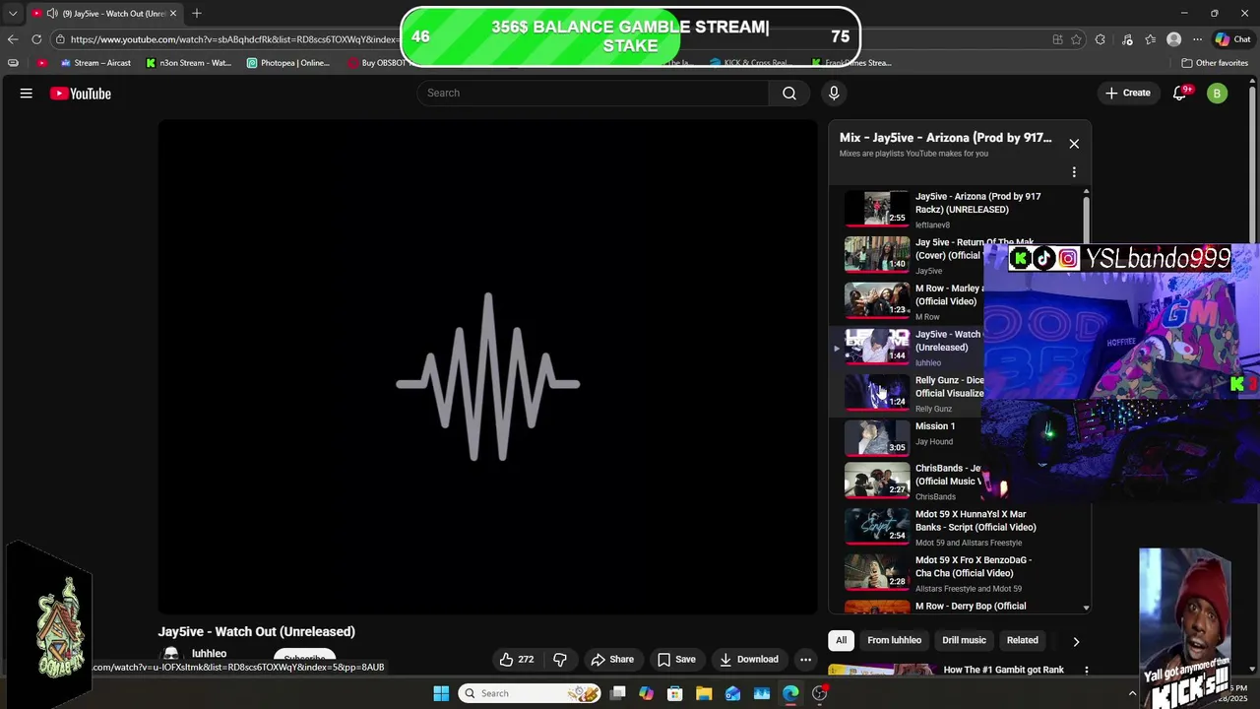1260x709 pixels.
Task: Click the YouTube search field
Action: (x=593, y=93)
